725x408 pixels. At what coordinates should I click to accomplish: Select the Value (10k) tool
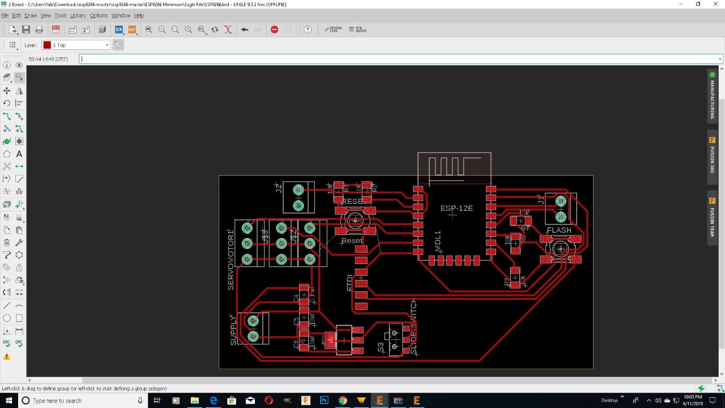click(x=19, y=217)
